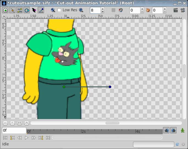The height and width of the screenshot is (149, 188).
Task: Click the playback time slider bar
Action: tap(107, 138)
